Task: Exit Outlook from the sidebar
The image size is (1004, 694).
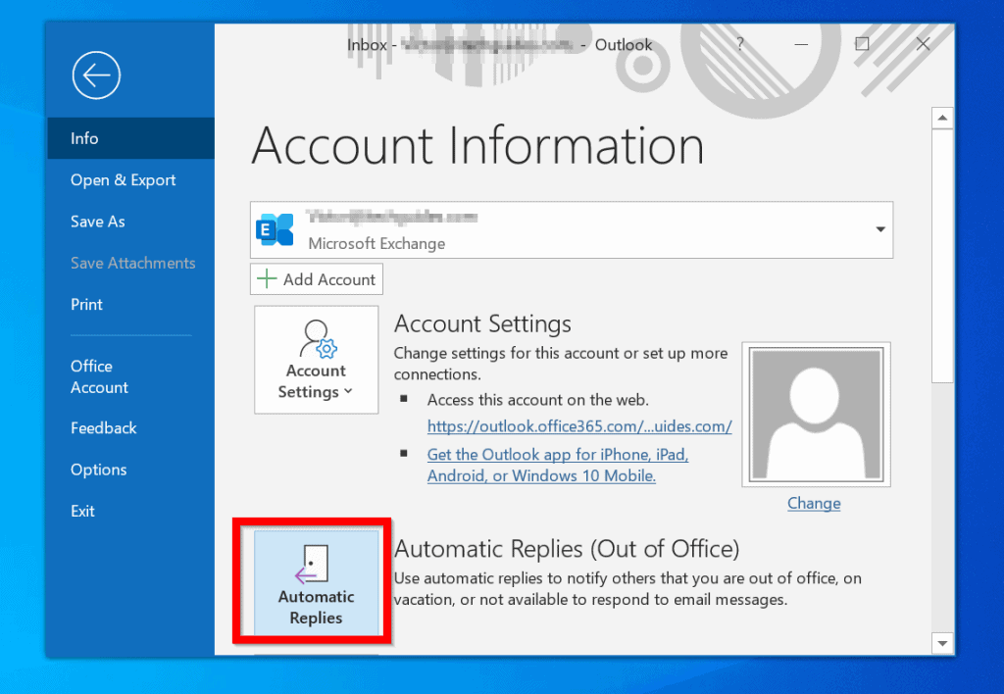Action: tap(130, 511)
